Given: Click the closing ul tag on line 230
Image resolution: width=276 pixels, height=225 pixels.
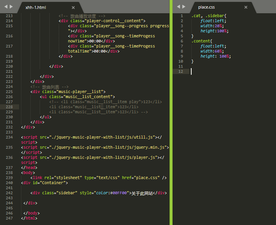Looking at the screenshot, I should (x=45, y=117).
